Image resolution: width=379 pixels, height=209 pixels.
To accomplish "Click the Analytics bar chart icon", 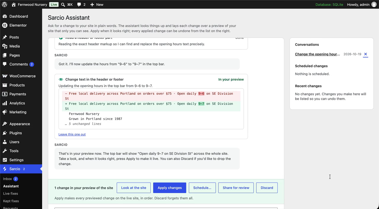I will (x=5, y=103).
